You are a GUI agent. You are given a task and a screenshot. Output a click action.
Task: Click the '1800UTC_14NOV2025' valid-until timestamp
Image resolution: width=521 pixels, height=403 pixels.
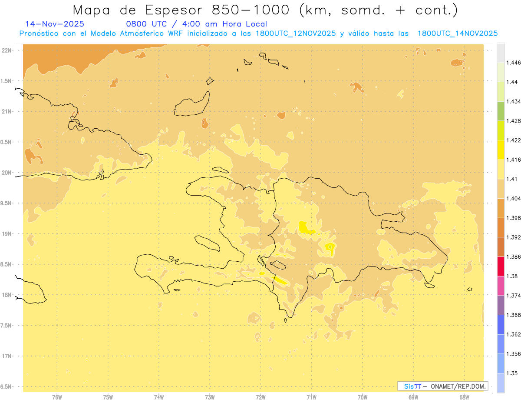[x=457, y=33]
